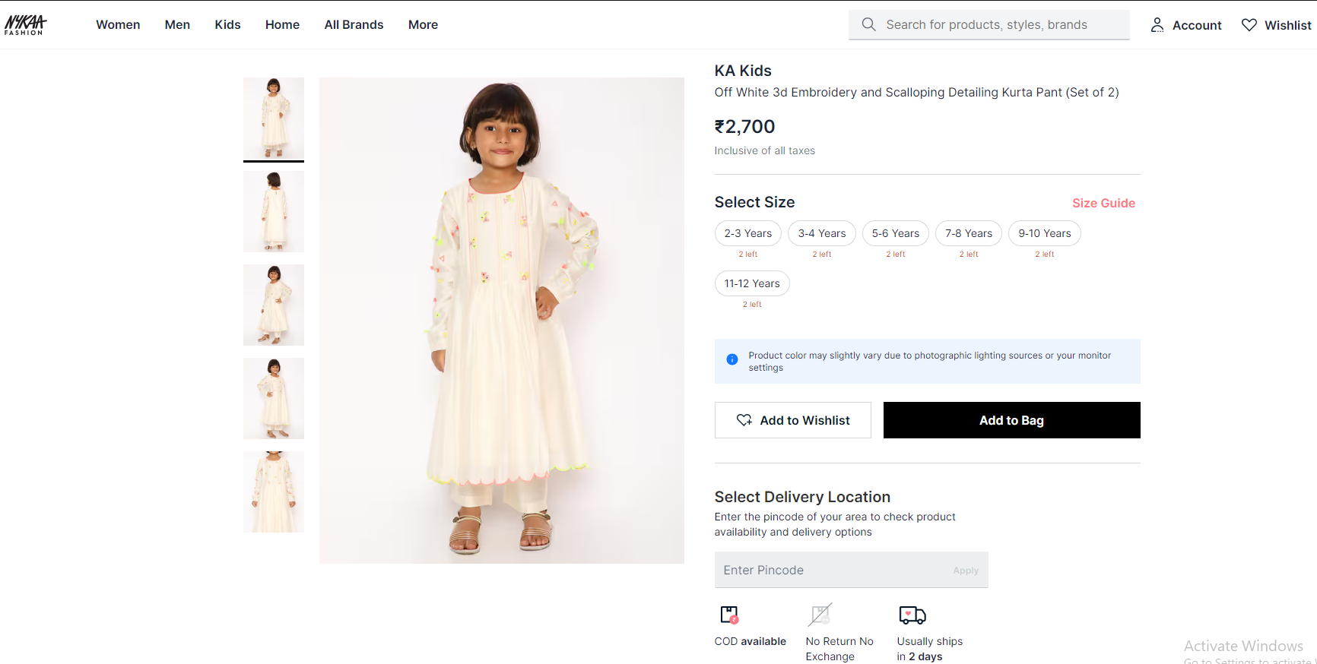Image resolution: width=1317 pixels, height=664 pixels.
Task: Select the 2-3 Years size
Action: click(747, 233)
